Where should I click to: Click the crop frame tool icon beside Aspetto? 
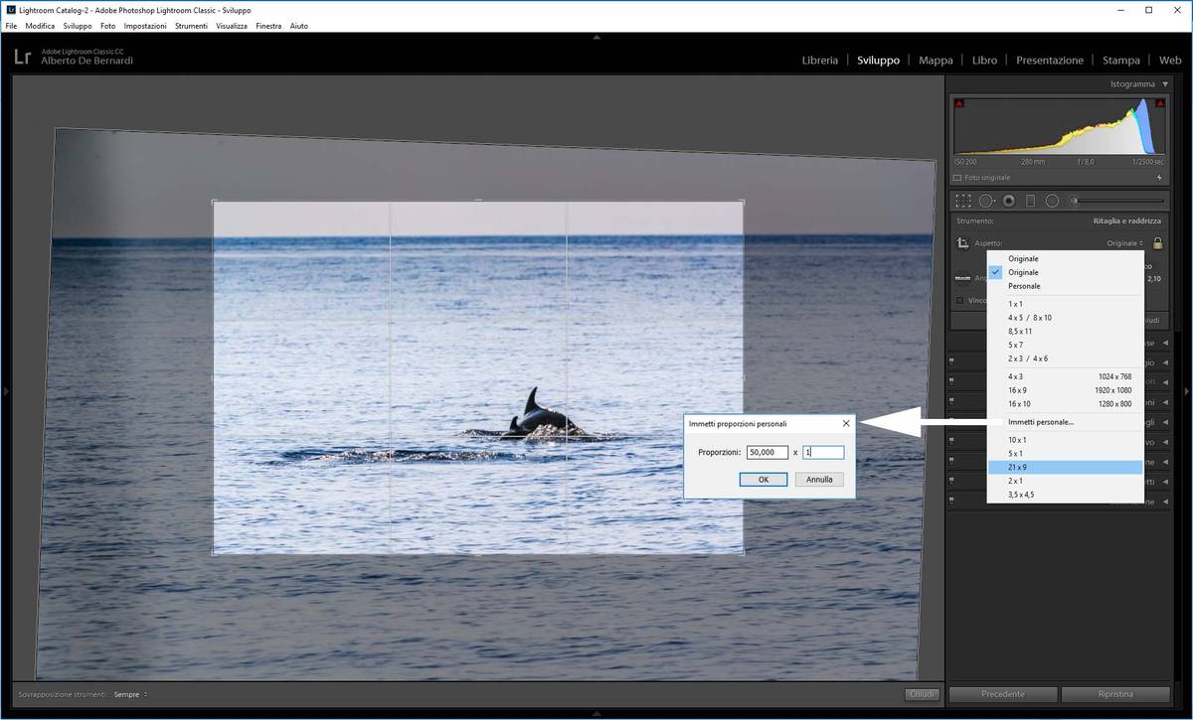[x=962, y=243]
